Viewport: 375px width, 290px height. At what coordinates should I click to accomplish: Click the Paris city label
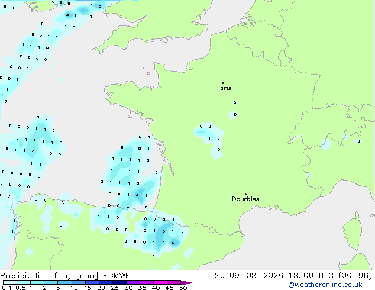[224, 88]
